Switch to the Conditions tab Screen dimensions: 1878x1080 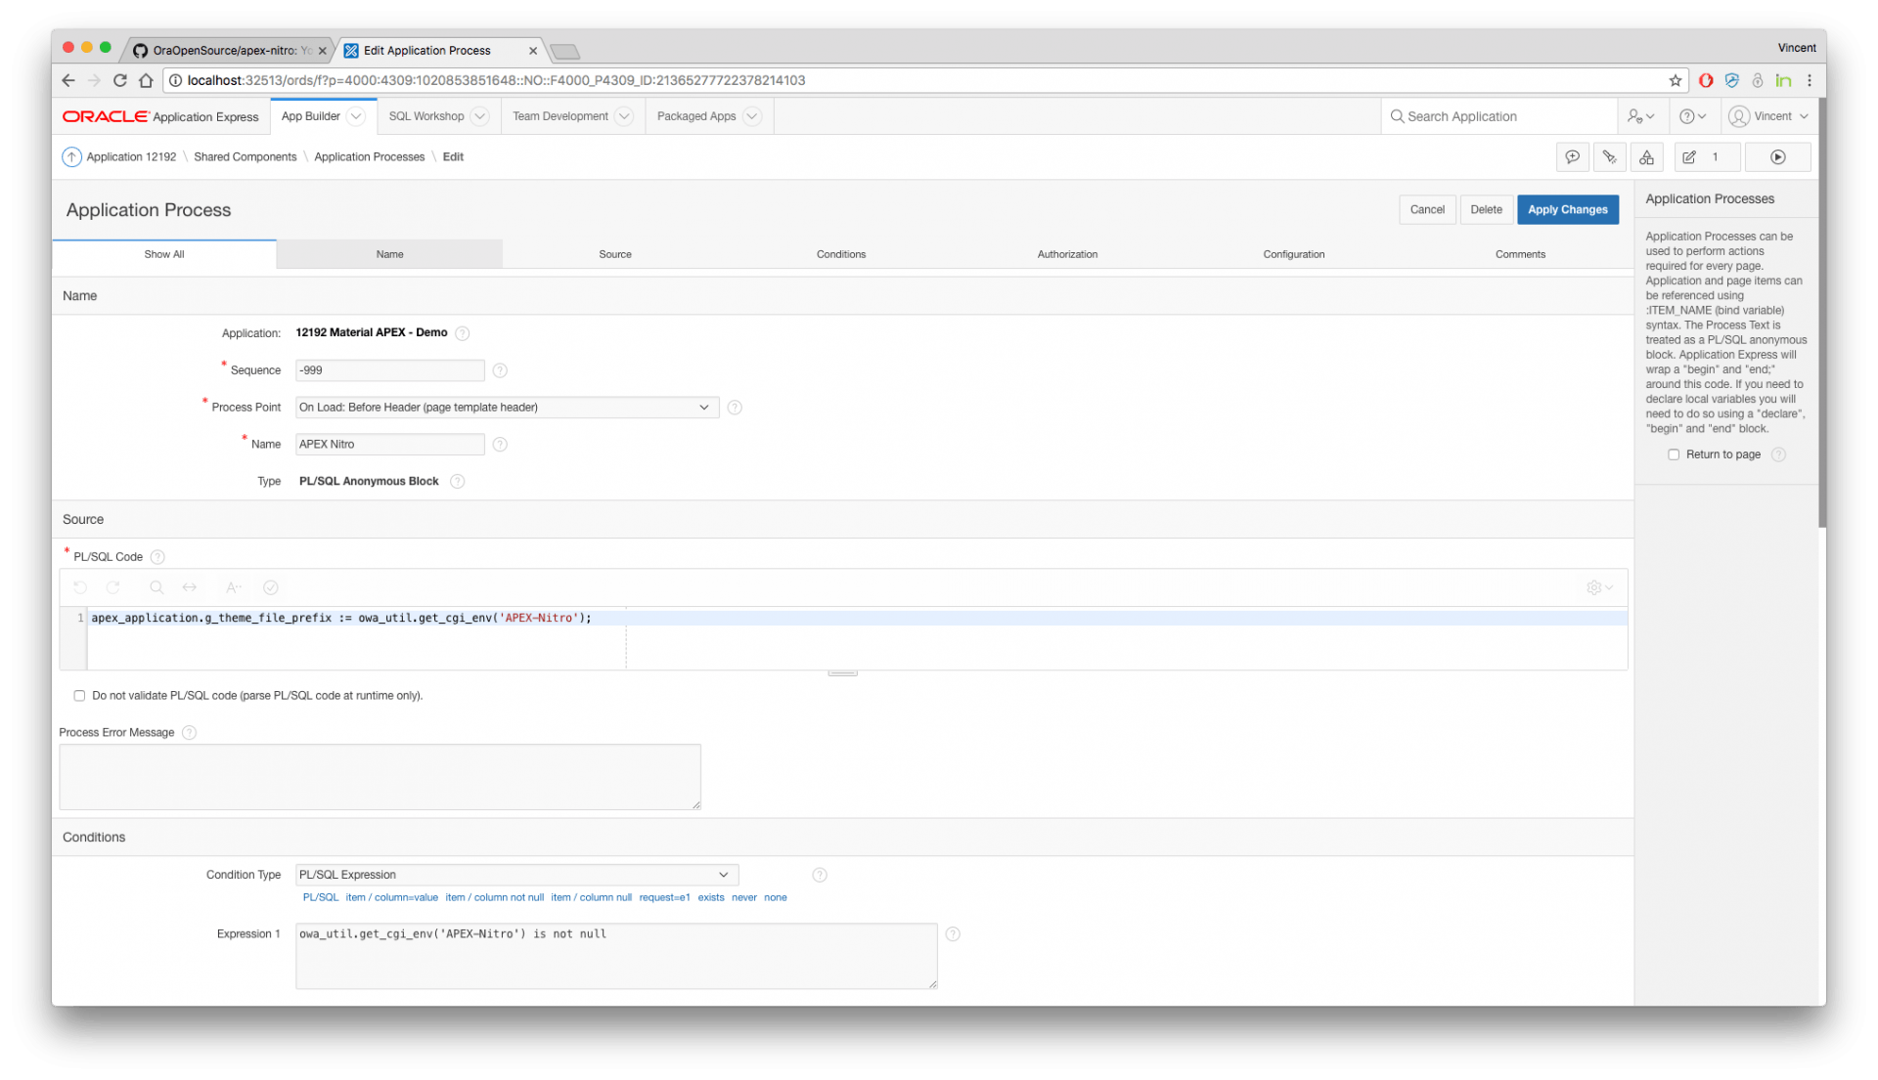(x=840, y=254)
